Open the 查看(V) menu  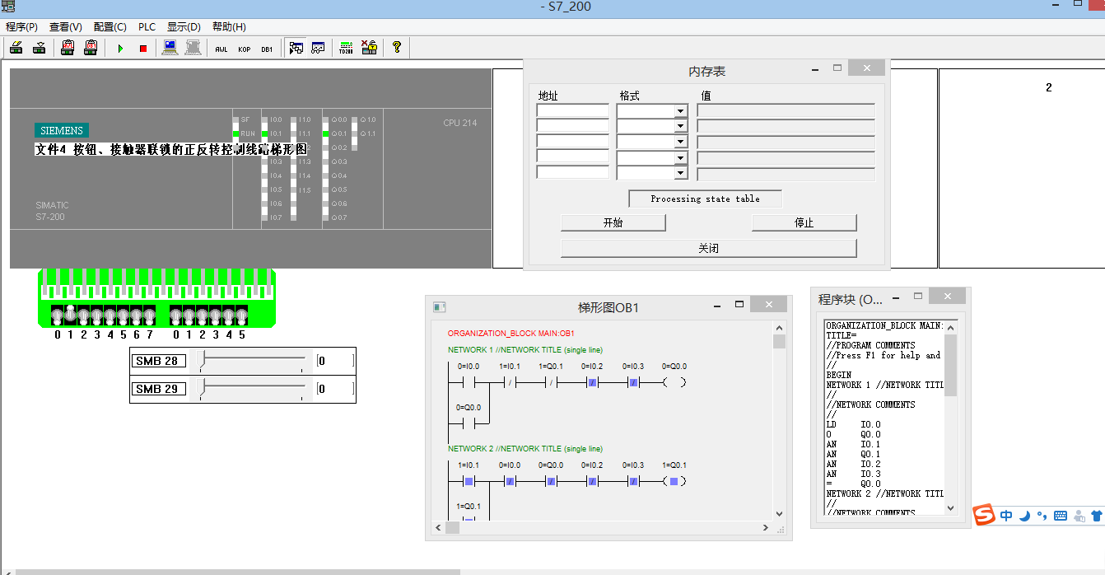click(x=66, y=27)
